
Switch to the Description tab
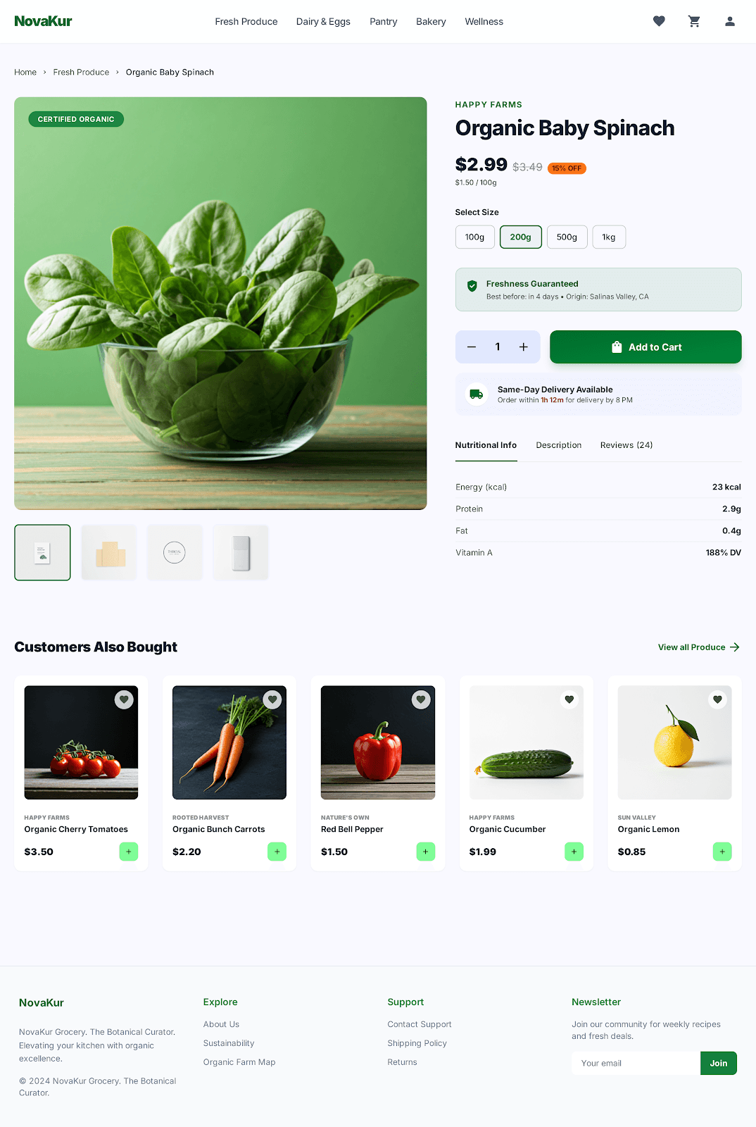(559, 445)
